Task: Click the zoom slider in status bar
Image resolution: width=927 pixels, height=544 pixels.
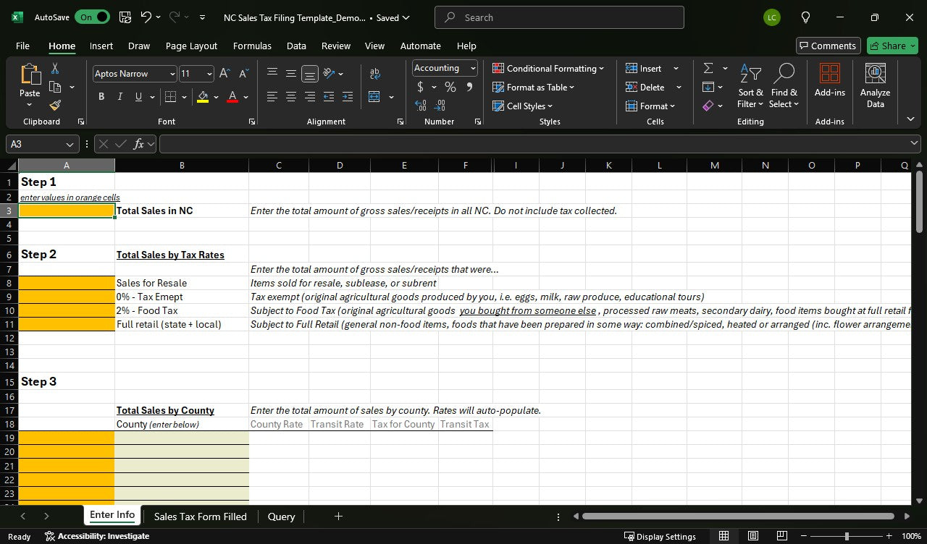Action: click(x=846, y=536)
